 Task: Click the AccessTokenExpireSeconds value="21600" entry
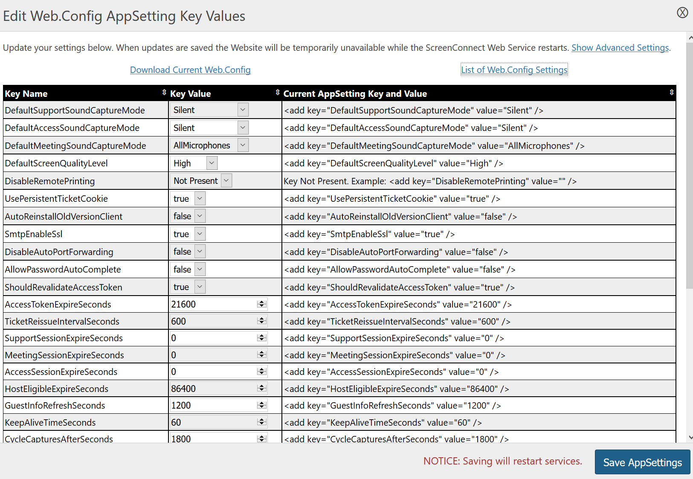pos(398,305)
